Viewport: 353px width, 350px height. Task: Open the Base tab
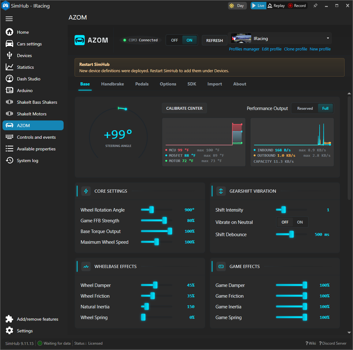pos(85,84)
